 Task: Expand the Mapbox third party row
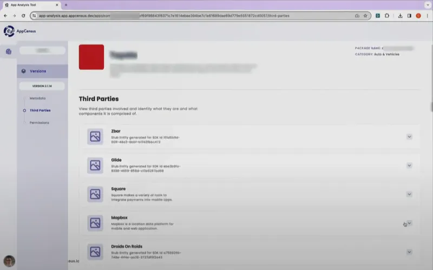coord(409,223)
